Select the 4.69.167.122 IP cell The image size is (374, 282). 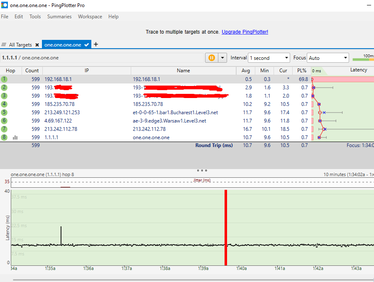(x=58, y=121)
